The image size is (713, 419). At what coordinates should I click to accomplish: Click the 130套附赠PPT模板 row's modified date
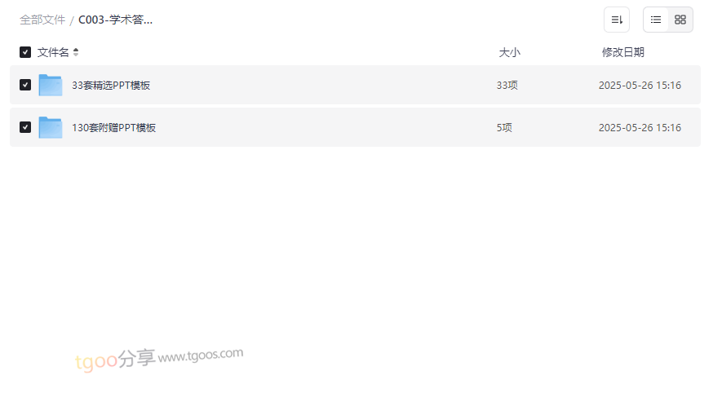[640, 127]
